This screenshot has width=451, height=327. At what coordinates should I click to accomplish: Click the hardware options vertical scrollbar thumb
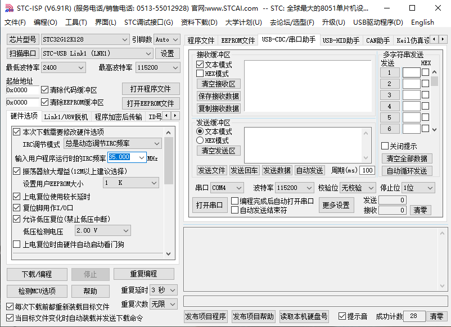[169, 161]
